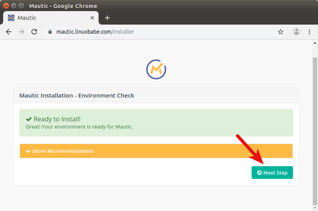Minimize the Chrome window
The width and height of the screenshot is (318, 211).
(x=14, y=6)
